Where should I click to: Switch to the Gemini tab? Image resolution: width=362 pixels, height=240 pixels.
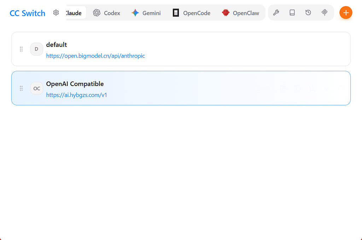click(x=146, y=13)
